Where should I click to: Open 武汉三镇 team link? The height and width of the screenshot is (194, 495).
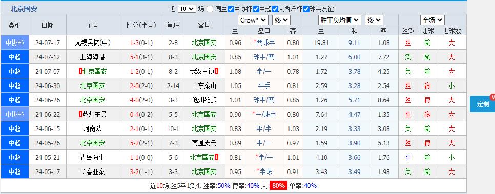(x=202, y=71)
